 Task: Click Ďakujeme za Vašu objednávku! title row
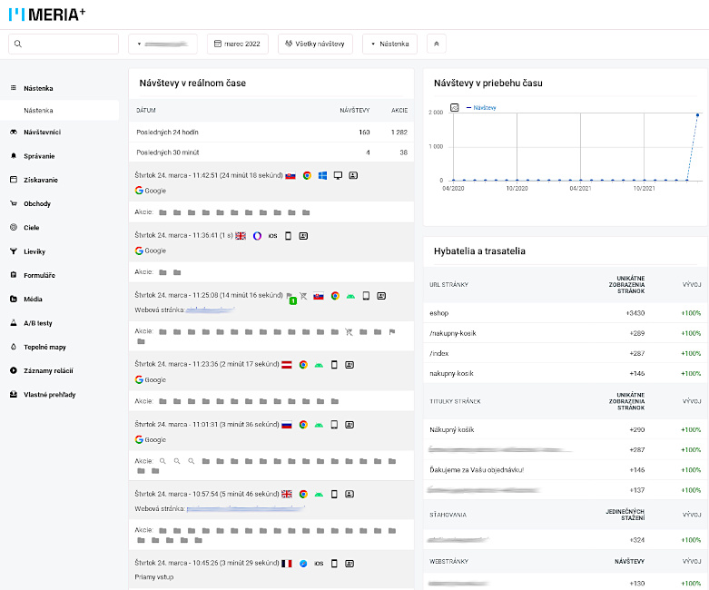566,470
